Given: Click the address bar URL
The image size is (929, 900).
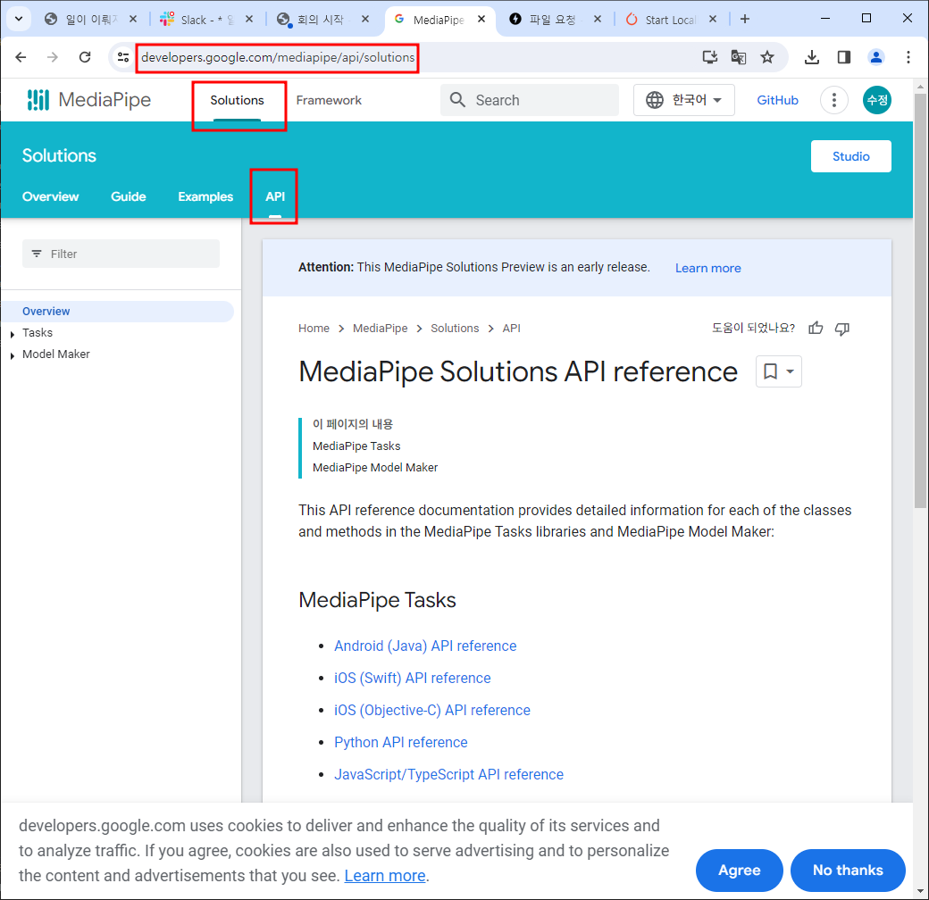Looking at the screenshot, I should coord(278,57).
